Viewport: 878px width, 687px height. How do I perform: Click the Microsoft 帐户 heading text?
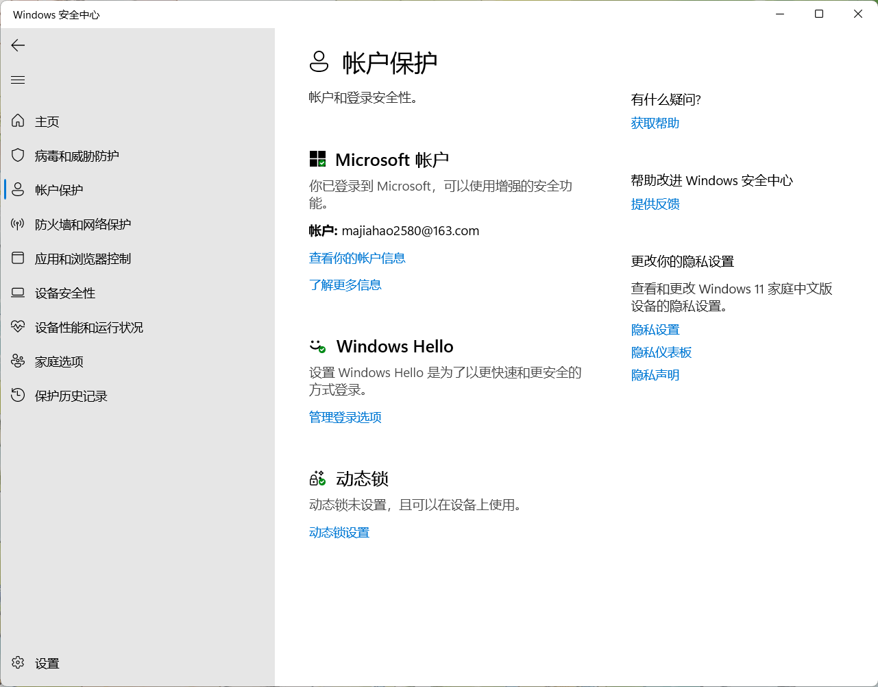tap(392, 160)
